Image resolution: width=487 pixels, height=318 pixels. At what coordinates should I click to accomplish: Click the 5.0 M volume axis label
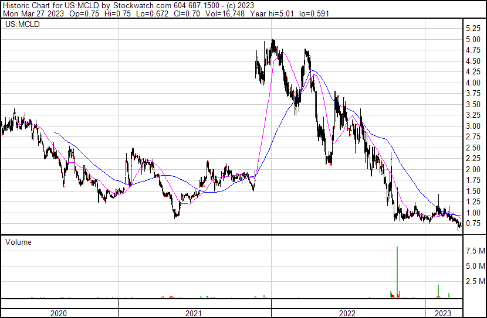click(x=475, y=266)
